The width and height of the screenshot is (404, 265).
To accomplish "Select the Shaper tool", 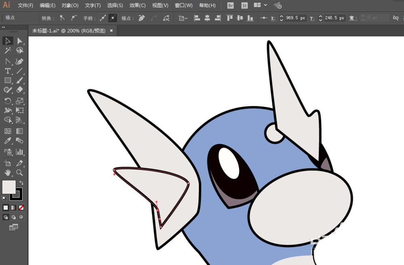I will 8,90.
